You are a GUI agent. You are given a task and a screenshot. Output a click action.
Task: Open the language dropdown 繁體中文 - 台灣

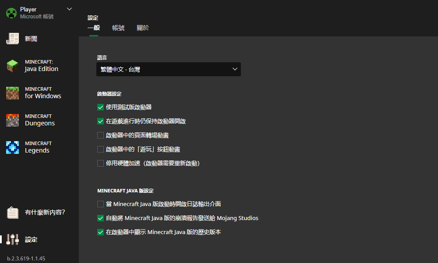(x=169, y=69)
